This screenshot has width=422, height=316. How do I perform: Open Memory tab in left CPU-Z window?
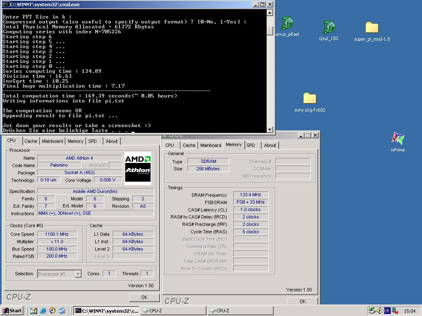point(75,141)
